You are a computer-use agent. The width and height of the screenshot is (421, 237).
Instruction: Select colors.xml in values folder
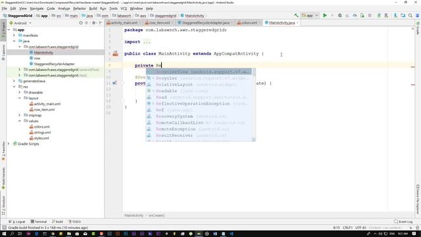[x=41, y=127]
